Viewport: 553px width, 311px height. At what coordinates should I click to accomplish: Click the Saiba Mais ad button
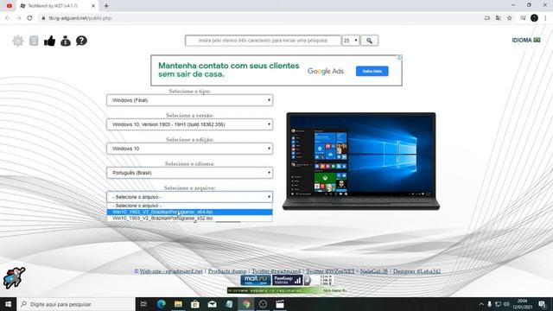tap(372, 71)
